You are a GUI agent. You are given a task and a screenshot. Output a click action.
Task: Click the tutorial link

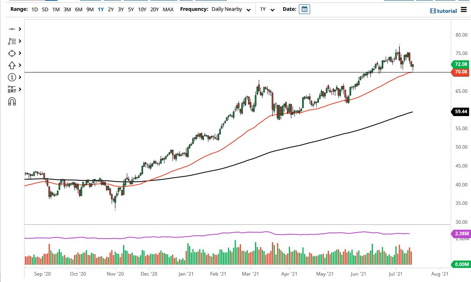(x=446, y=11)
